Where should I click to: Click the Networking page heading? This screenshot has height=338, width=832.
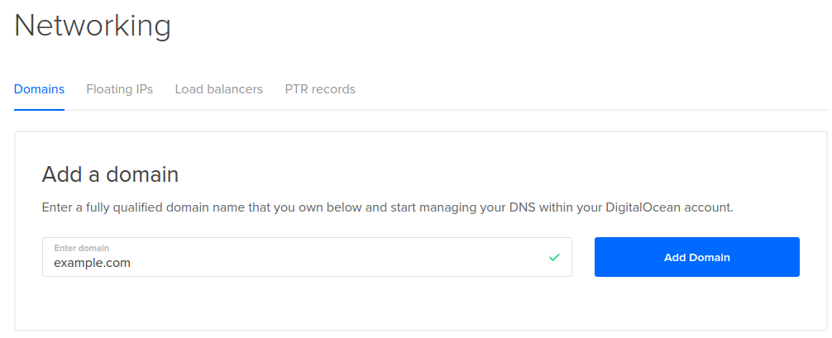pyautogui.click(x=93, y=26)
